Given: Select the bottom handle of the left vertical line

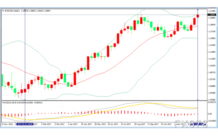Looking at the screenshot, I should tap(25, 100).
